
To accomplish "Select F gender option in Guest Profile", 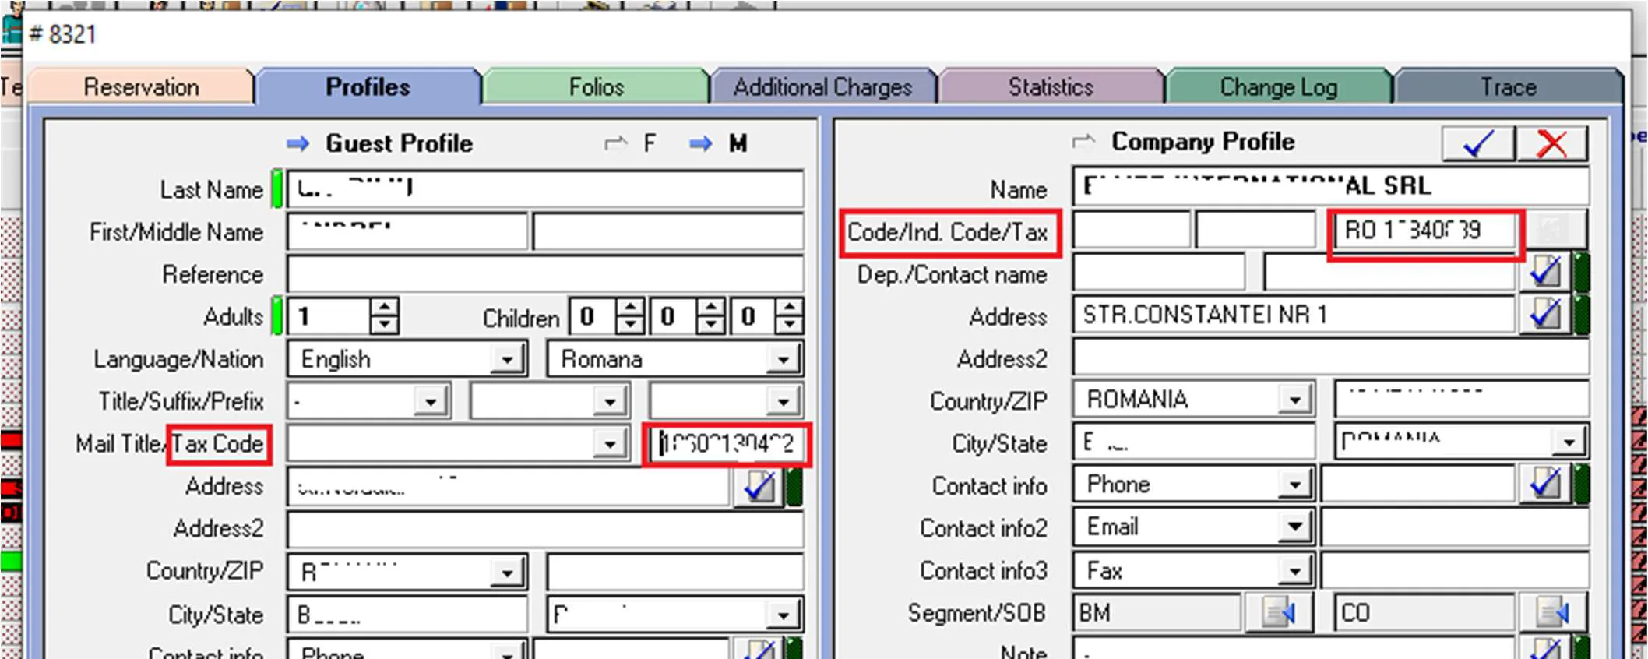I will [x=650, y=143].
